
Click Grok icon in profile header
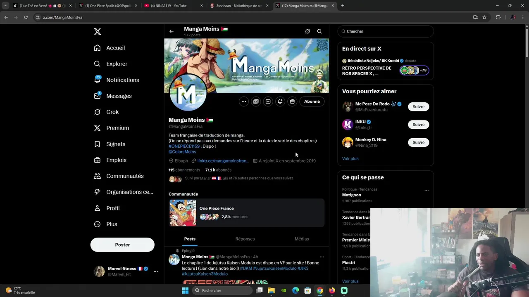pyautogui.click(x=307, y=31)
